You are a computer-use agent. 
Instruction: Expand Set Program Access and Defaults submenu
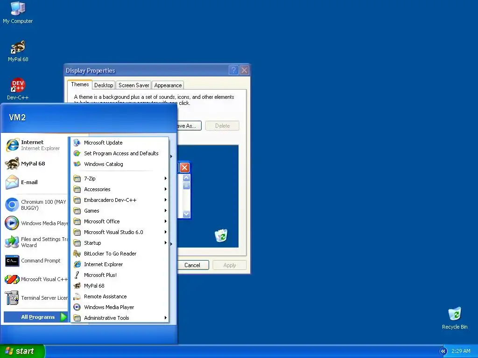point(120,153)
